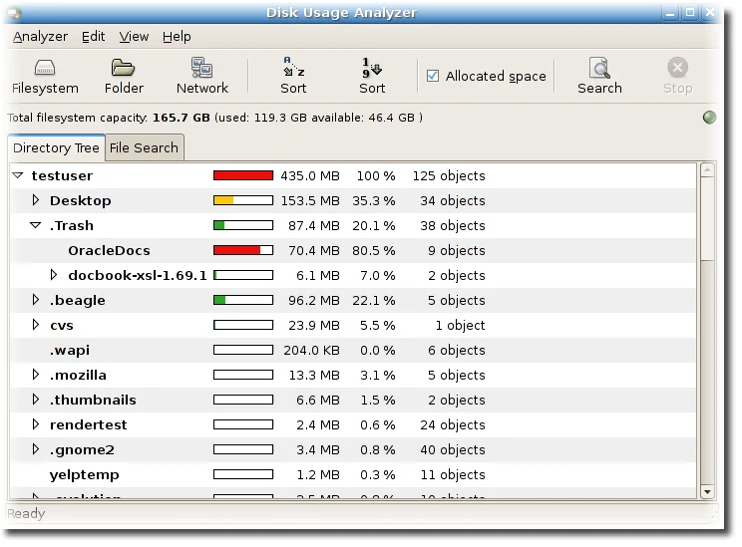This screenshot has width=742, height=547.
Task: Select the cvs folder name
Action: tap(62, 326)
